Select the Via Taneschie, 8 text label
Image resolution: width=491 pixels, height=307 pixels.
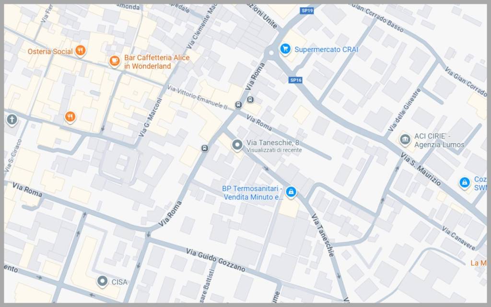pyautogui.click(x=273, y=143)
